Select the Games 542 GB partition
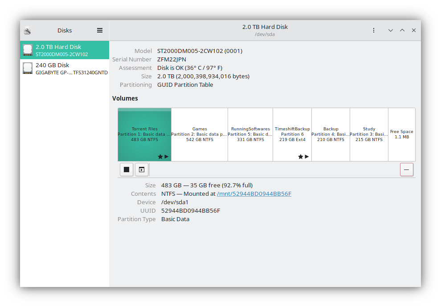Image resolution: width=441 pixels, height=307 pixels. click(x=200, y=134)
